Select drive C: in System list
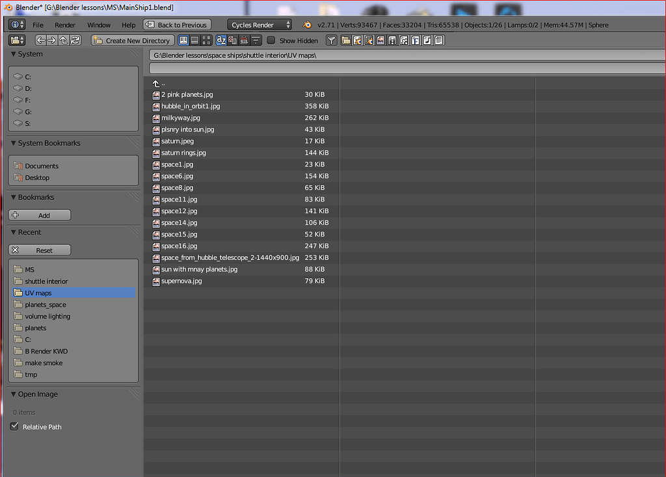Image resolution: width=666 pixels, height=477 pixels. (73, 77)
